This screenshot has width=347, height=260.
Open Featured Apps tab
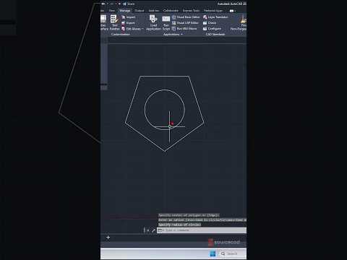click(x=213, y=11)
